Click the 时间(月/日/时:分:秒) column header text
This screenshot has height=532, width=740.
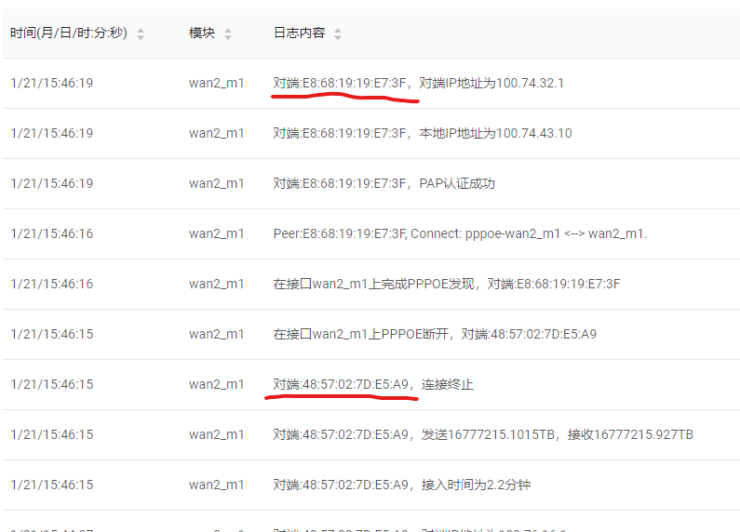(x=68, y=33)
